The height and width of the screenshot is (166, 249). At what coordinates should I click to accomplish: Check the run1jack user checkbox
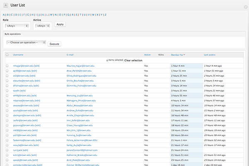(x=7, y=150)
